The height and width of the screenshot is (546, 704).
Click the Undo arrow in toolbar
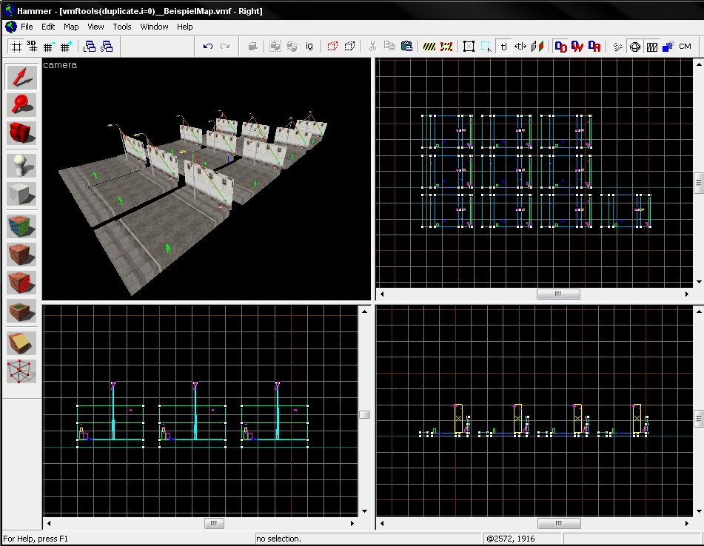[x=208, y=47]
